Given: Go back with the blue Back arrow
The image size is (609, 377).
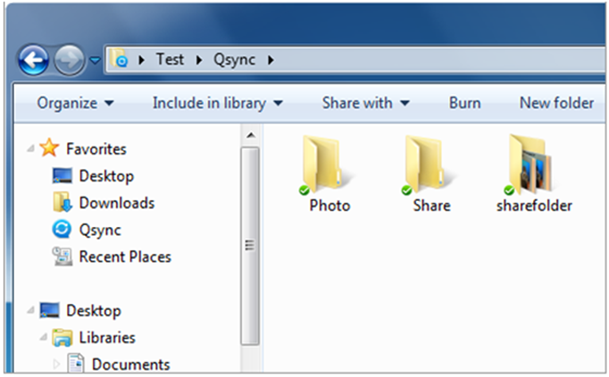Looking at the screenshot, I should click(33, 60).
